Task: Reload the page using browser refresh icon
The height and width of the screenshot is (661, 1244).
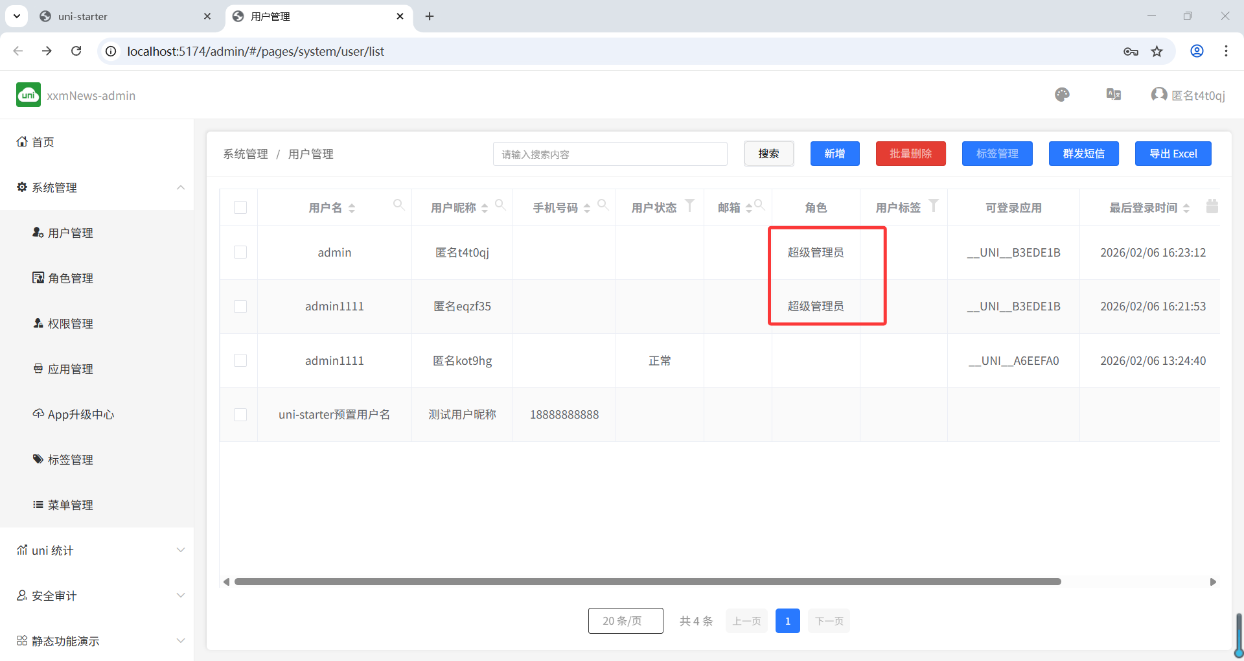Action: (76, 51)
